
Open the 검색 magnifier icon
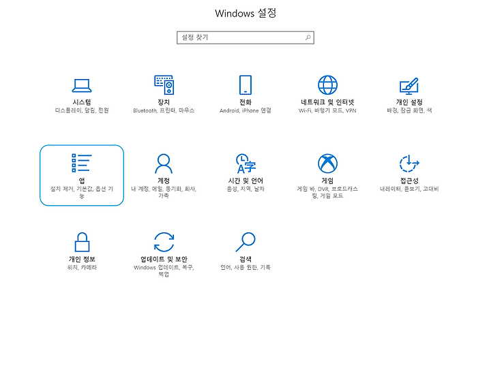(245, 242)
